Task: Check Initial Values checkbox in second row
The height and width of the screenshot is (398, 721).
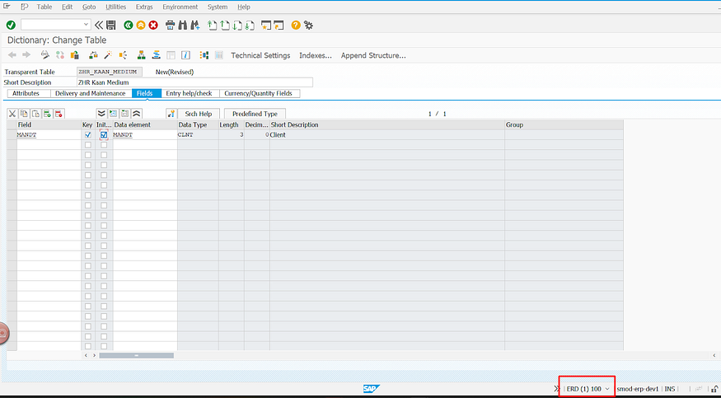Action: point(104,145)
